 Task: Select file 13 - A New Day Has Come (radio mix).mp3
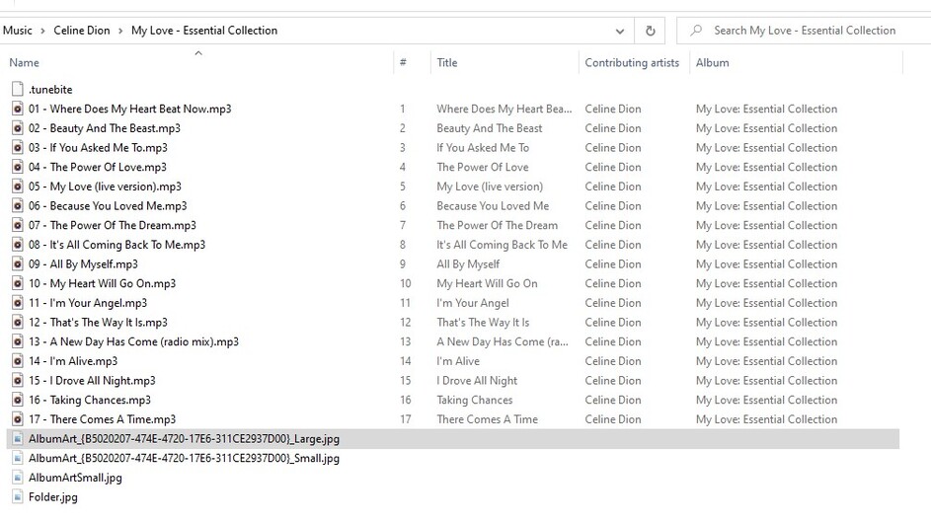point(133,341)
